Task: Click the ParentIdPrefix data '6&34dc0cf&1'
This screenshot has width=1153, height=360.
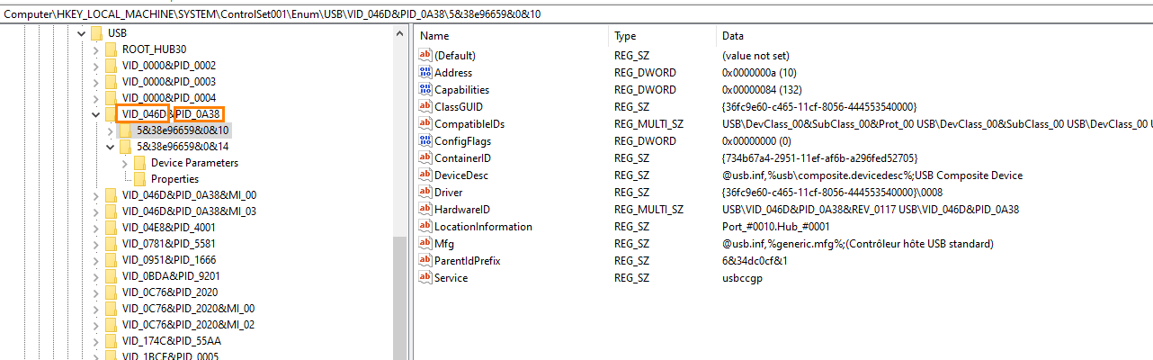Action: (755, 261)
